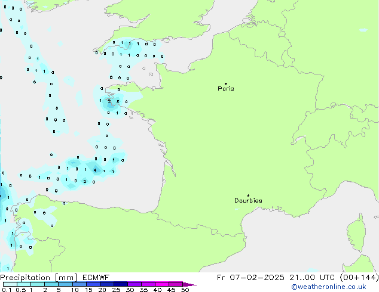Click the Dourbies city label
Screen dimensions: 379x292
pos(248,200)
